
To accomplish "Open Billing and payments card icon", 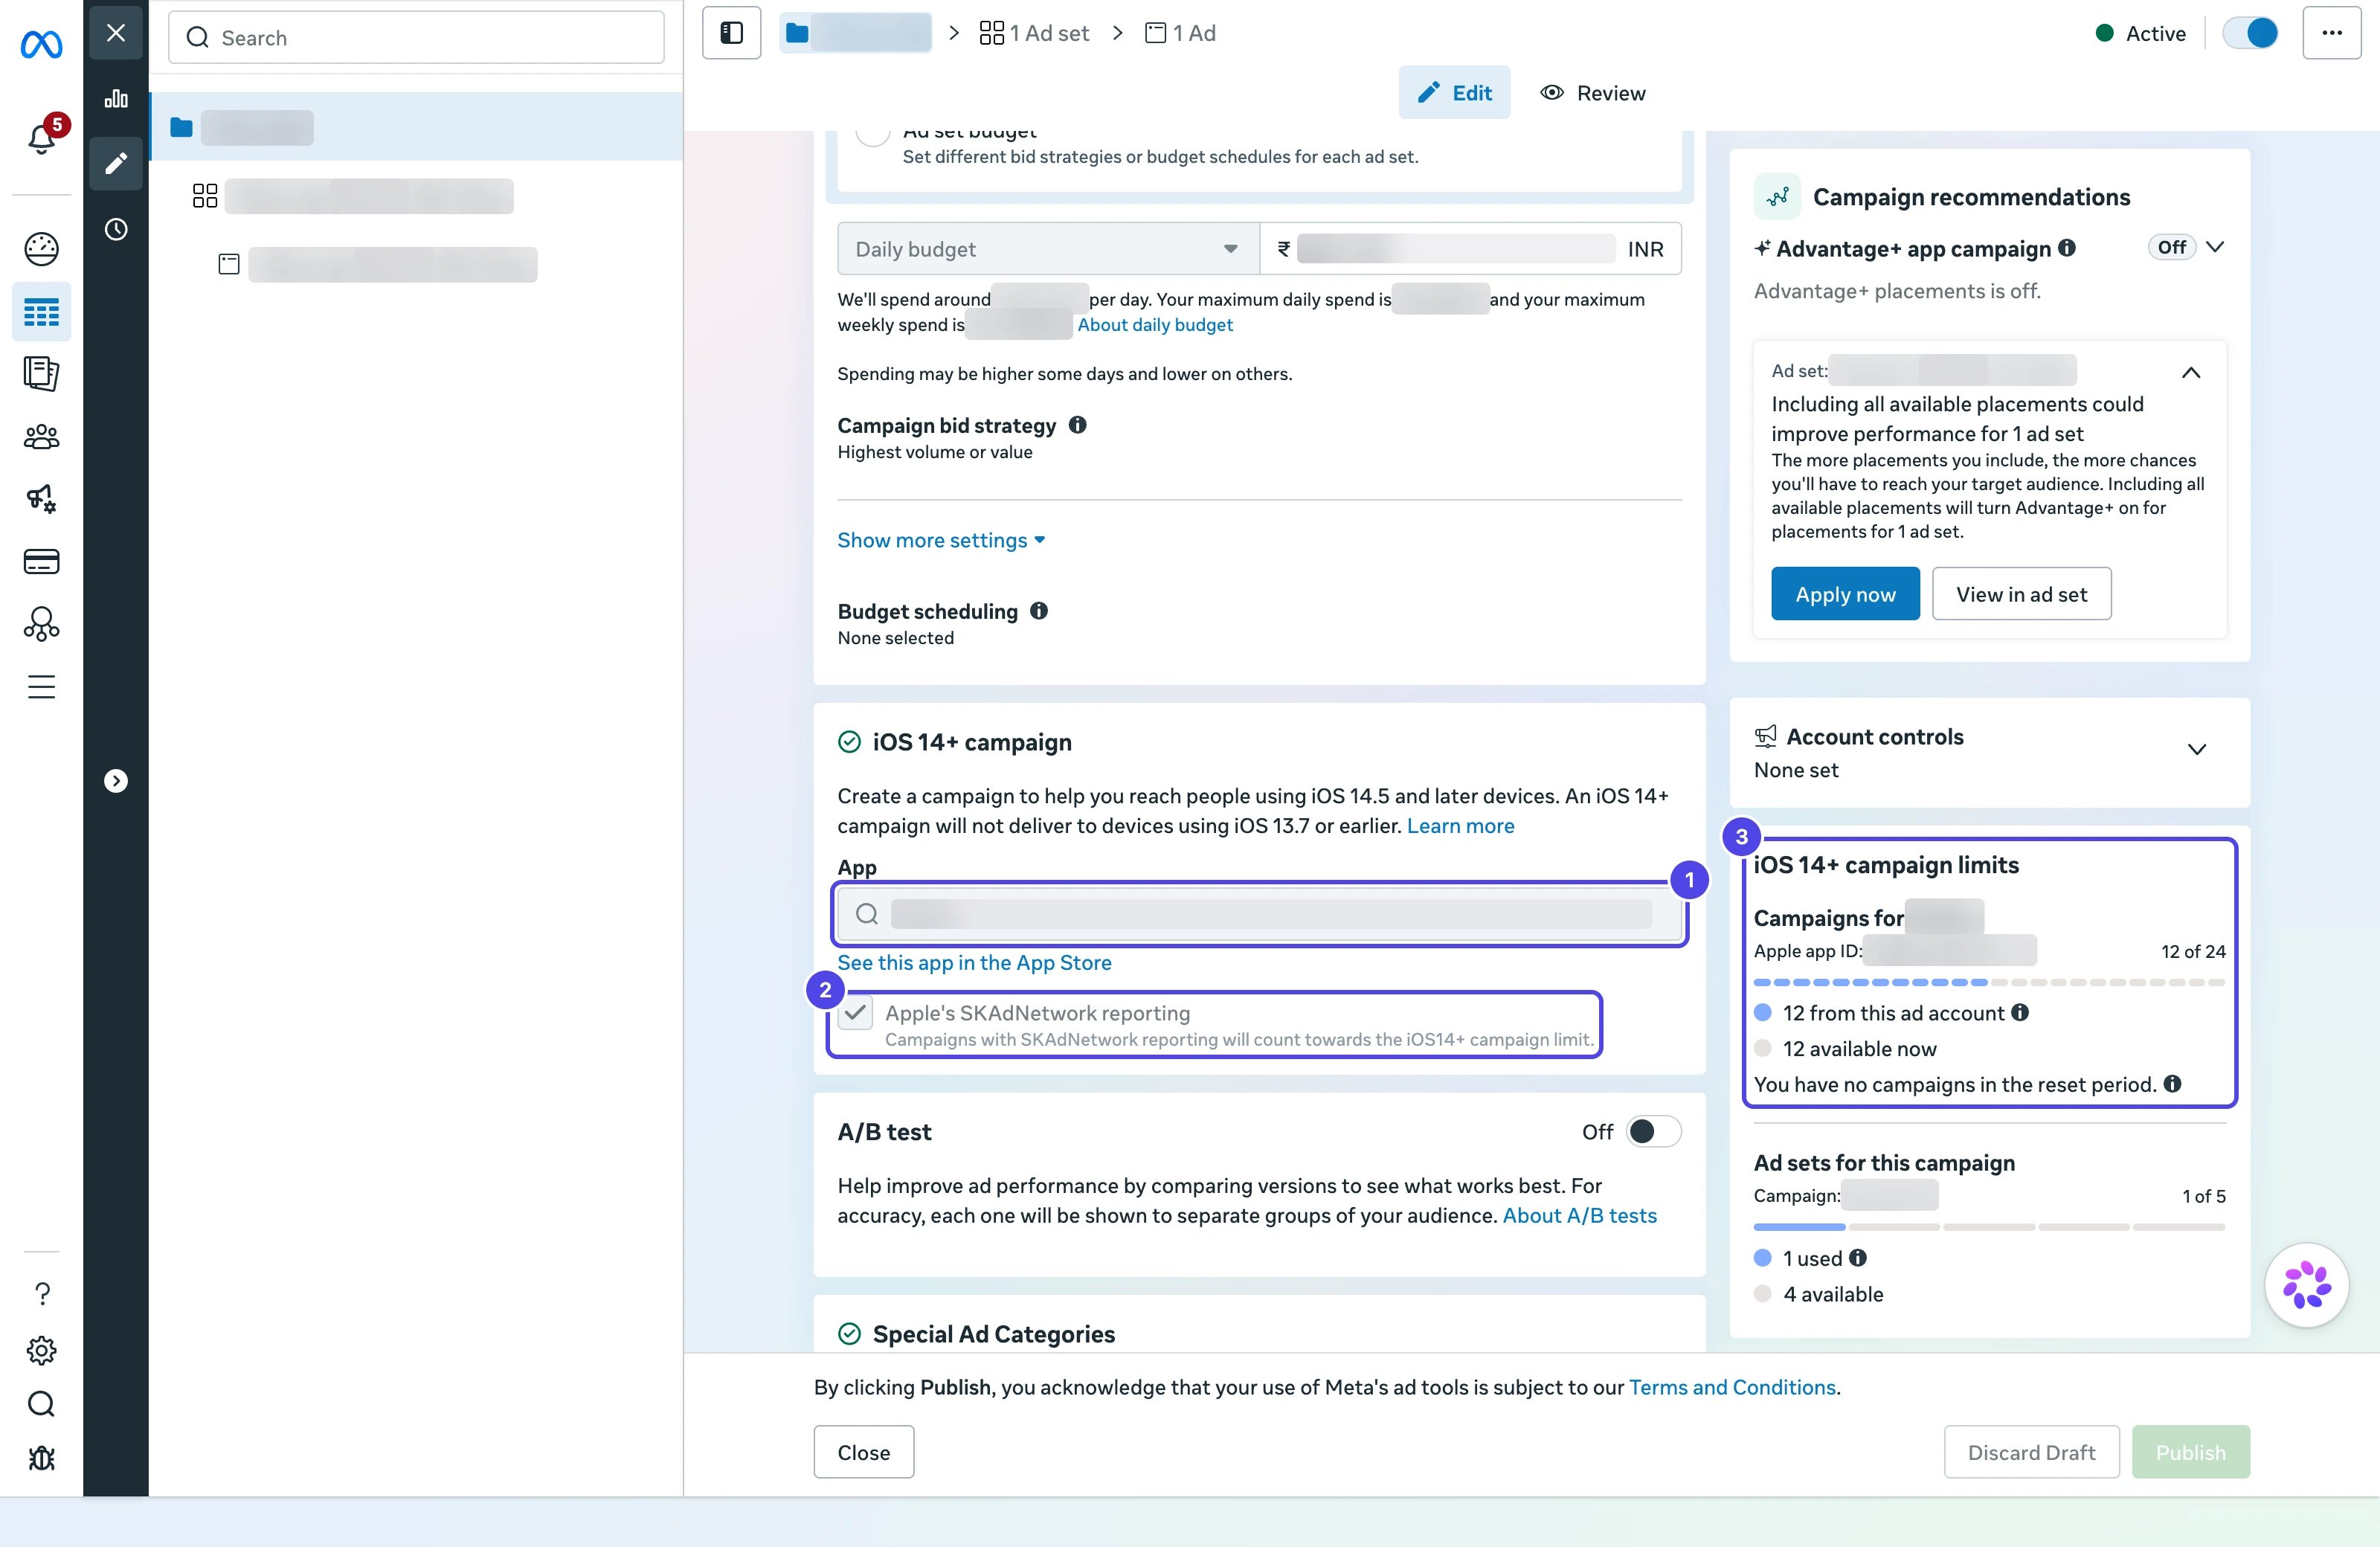I will (41, 561).
